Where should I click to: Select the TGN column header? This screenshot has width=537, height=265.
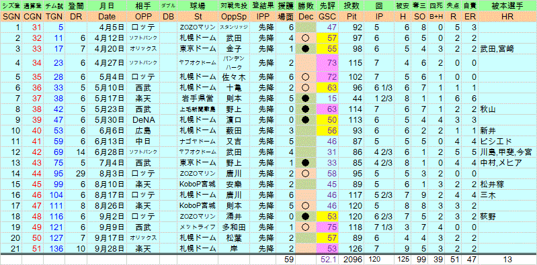click(54, 16)
